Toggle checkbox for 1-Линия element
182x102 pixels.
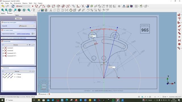tap(3, 74)
